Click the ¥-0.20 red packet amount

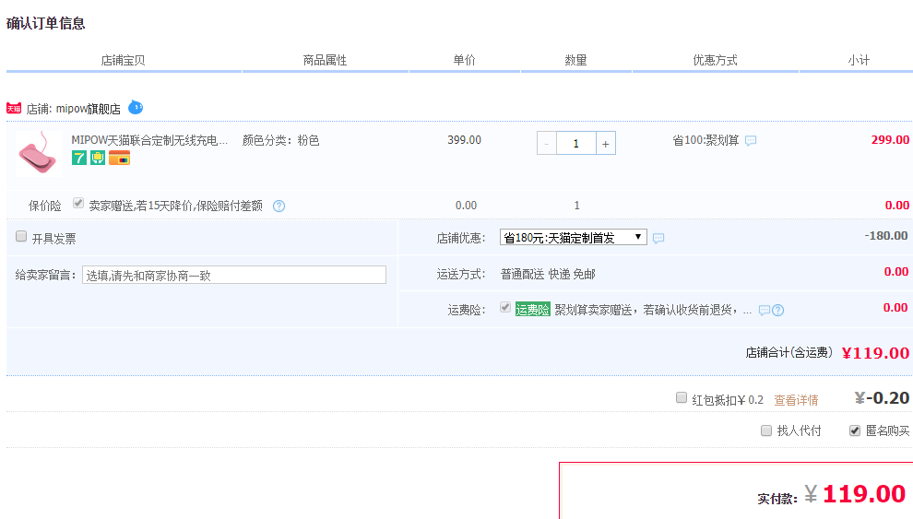click(x=883, y=398)
